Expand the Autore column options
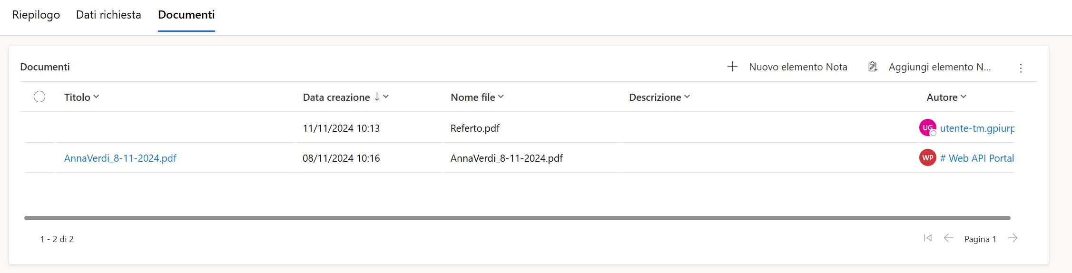 [946, 97]
